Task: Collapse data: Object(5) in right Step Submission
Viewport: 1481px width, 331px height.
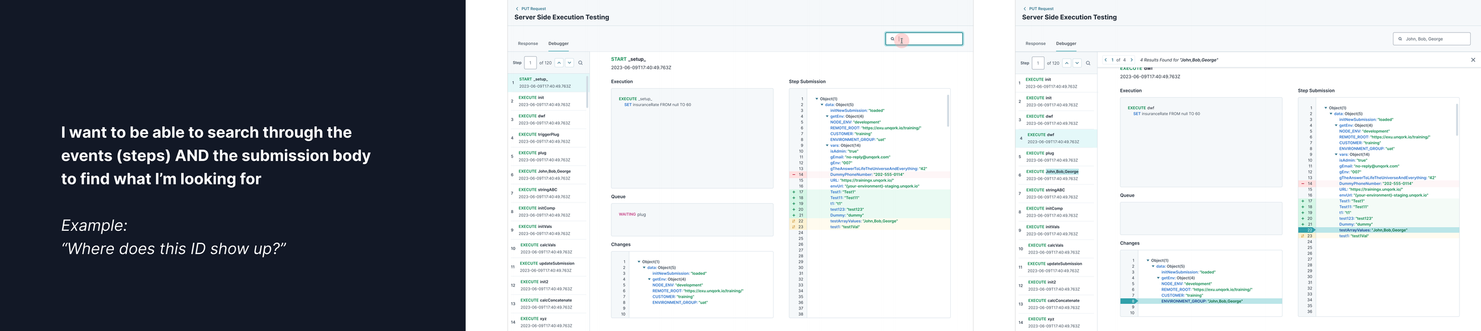Action: (x=1331, y=114)
